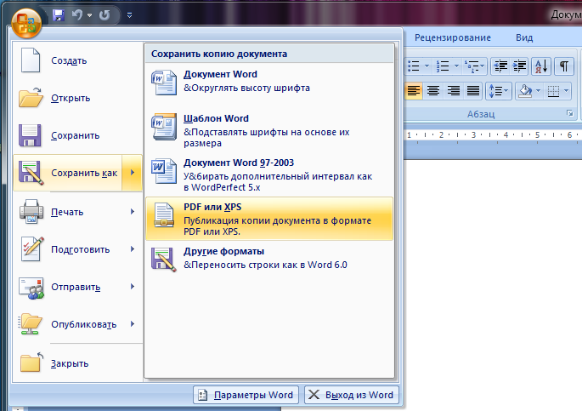
Task: Choose Документ Word 97-2003 save option
Action: 269,174
